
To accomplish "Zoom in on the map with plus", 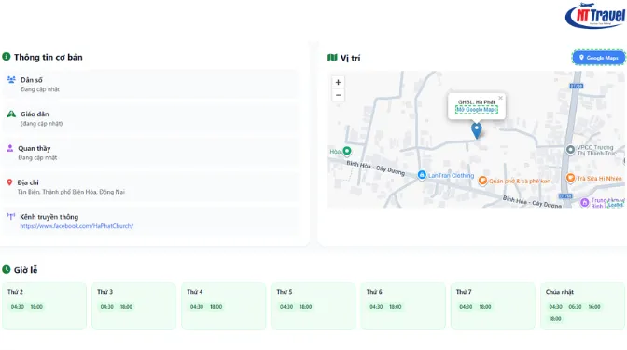I will pyautogui.click(x=339, y=82).
